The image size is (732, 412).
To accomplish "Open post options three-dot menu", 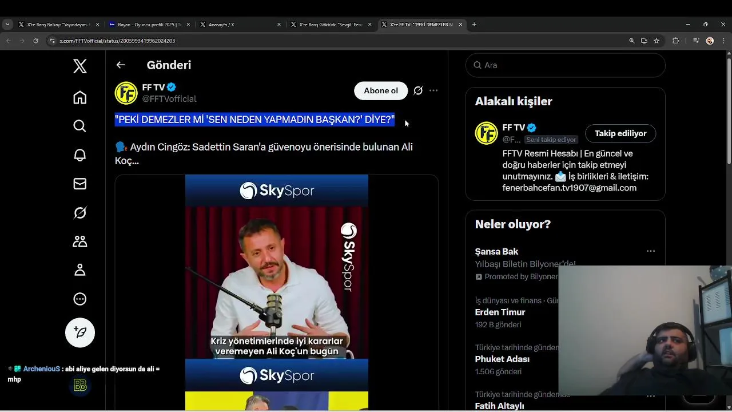I will (x=433, y=90).
